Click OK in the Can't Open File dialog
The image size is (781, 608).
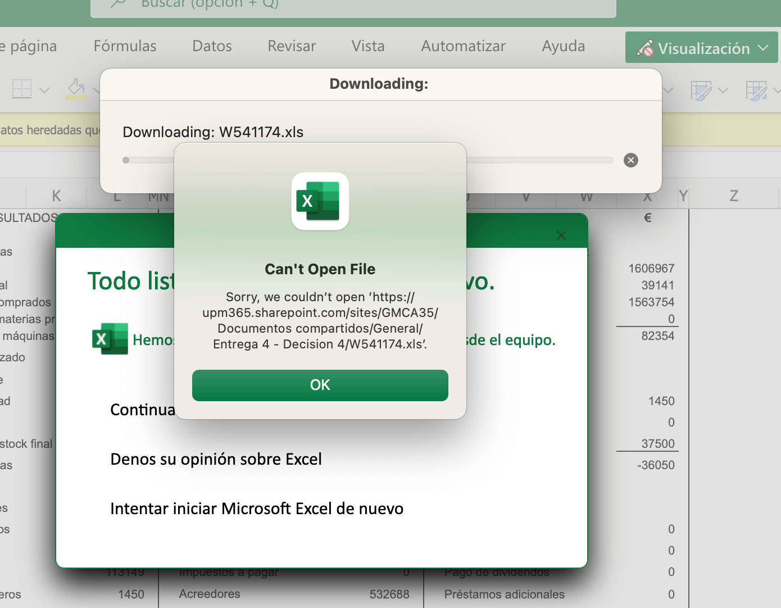[x=320, y=385]
